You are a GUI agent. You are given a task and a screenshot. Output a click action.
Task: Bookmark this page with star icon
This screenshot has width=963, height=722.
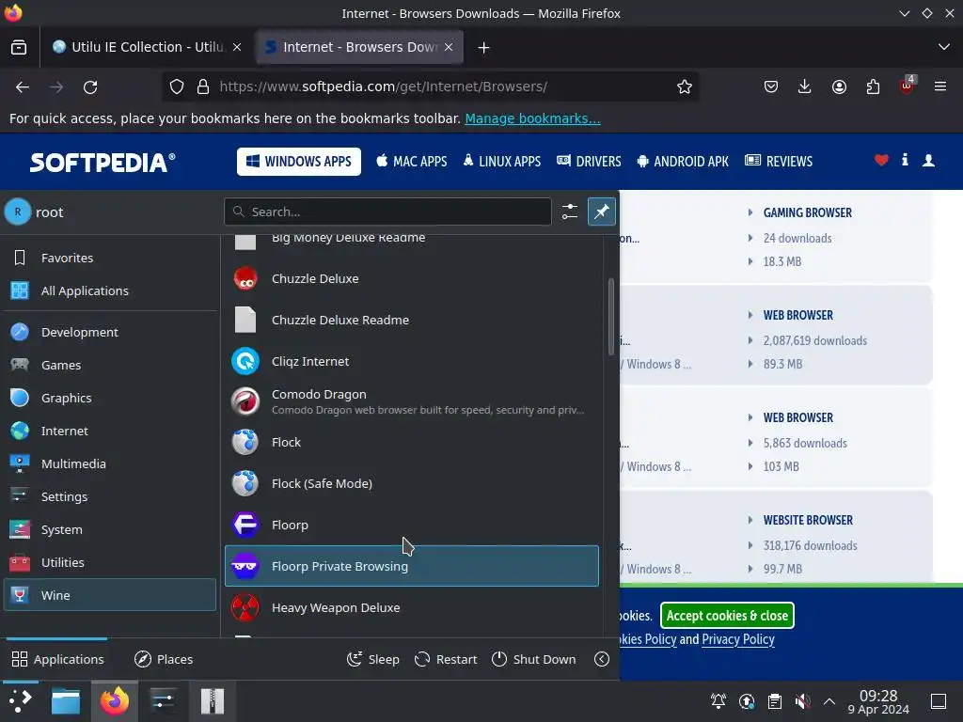[x=685, y=86]
